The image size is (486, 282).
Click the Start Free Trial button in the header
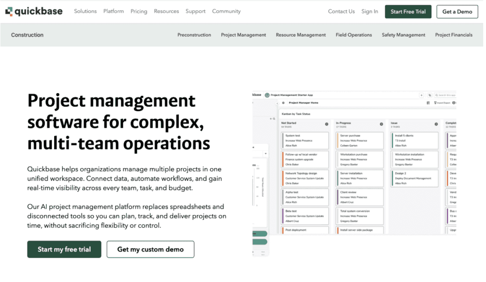click(408, 12)
